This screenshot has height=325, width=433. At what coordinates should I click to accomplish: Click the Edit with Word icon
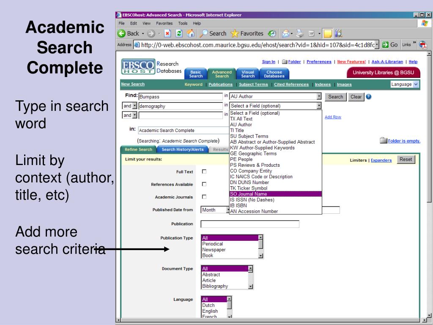tap(311, 34)
